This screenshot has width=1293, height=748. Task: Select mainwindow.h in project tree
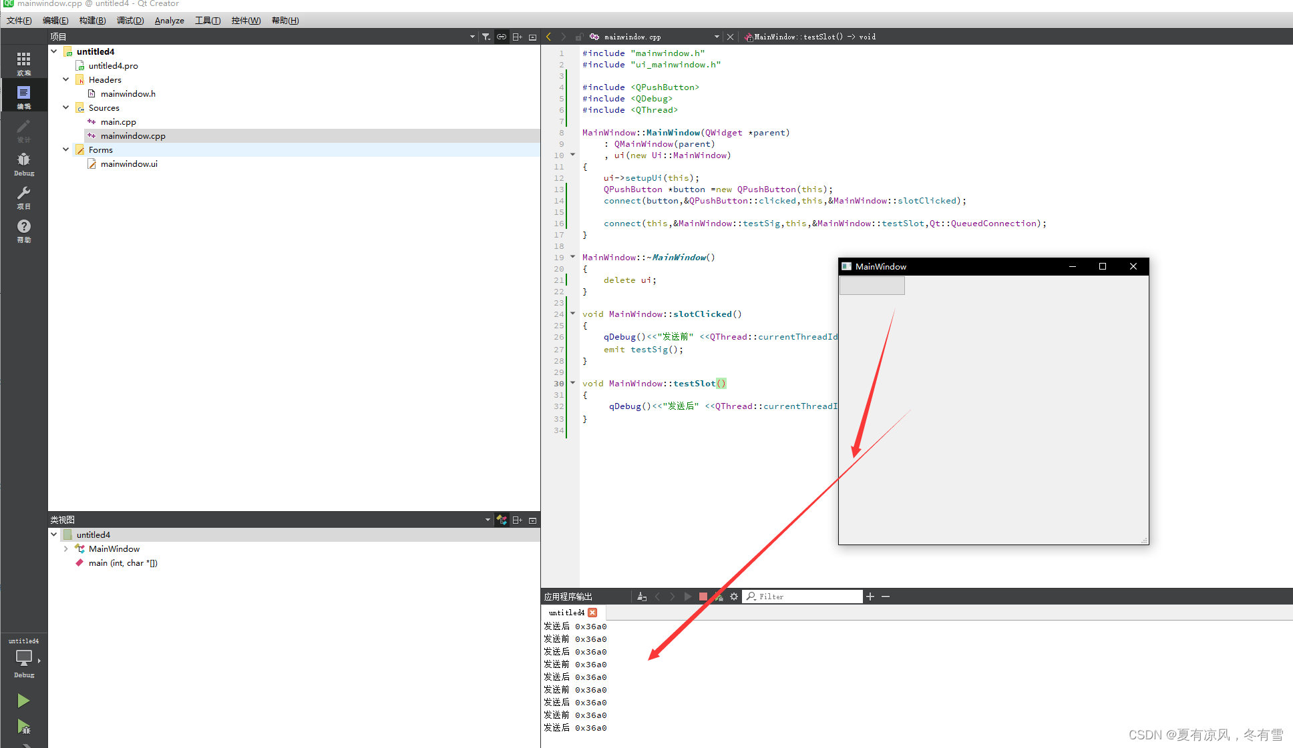[x=128, y=93]
